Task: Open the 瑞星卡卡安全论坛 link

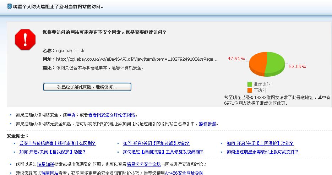Action: [143, 164]
